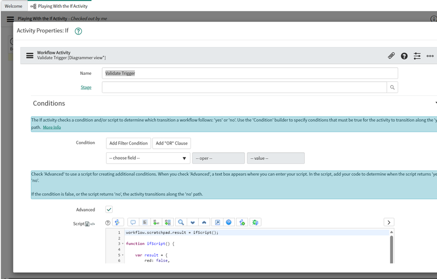
Task: Follow the Stage label link
Action: [x=86, y=87]
